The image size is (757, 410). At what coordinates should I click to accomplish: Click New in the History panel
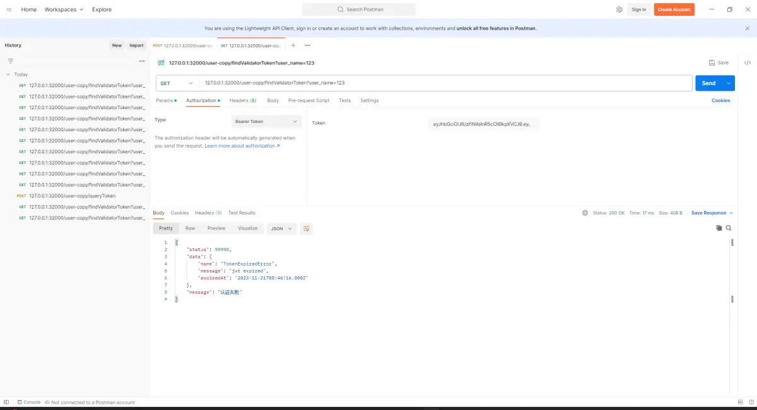117,45
